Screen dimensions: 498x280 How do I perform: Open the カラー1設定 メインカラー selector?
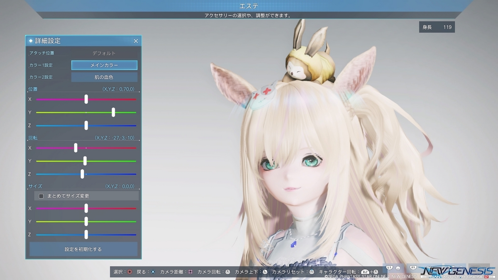(104, 65)
